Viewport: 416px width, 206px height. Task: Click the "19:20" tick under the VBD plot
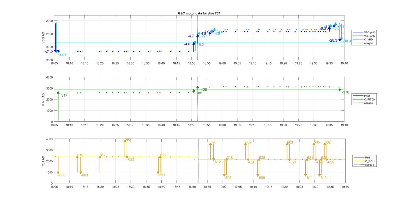click(x=283, y=63)
